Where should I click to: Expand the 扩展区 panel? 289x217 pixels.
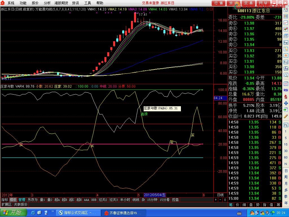6,205
